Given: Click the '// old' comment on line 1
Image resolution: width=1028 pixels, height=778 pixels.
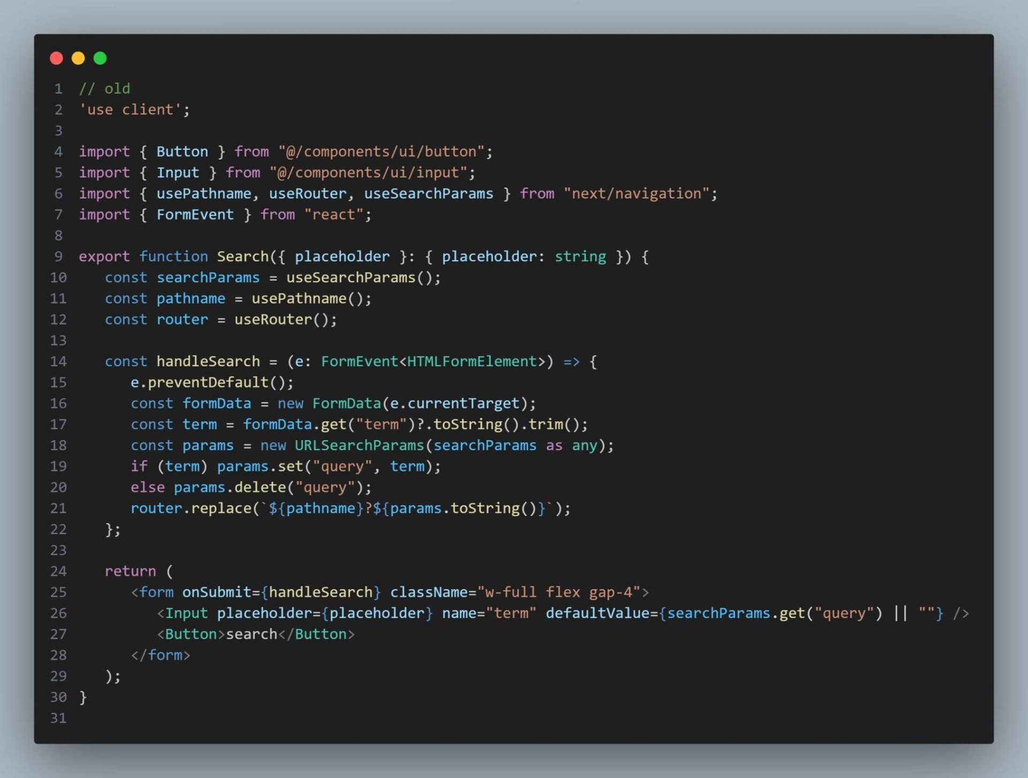Looking at the screenshot, I should [x=104, y=88].
